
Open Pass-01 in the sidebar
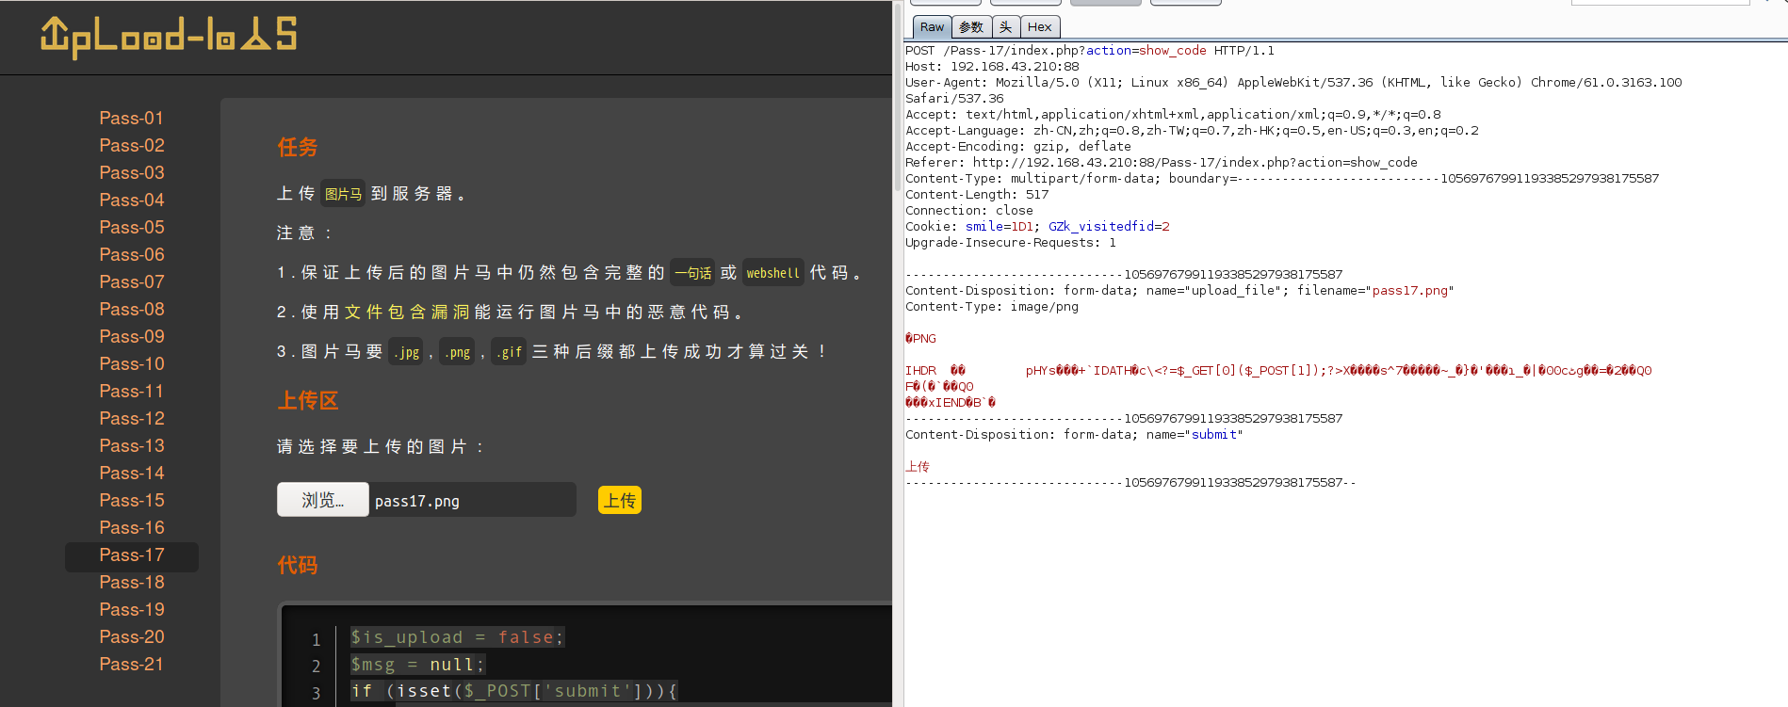pyautogui.click(x=132, y=118)
